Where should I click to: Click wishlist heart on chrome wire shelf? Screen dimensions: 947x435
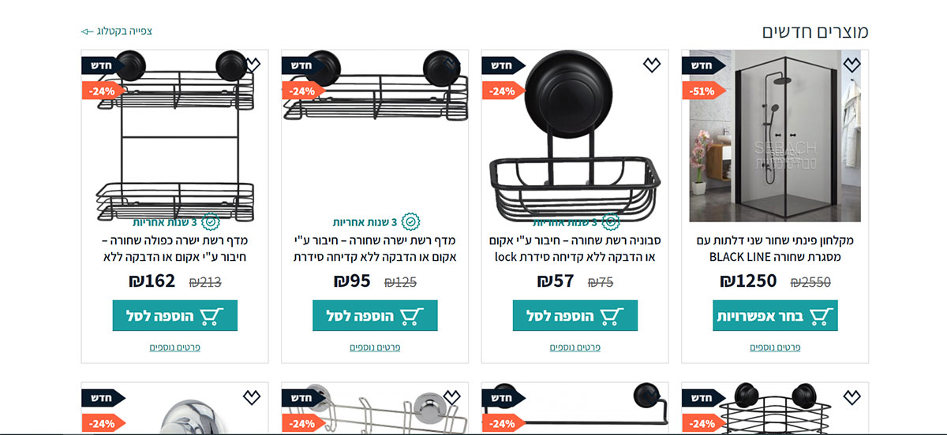pos(451,397)
